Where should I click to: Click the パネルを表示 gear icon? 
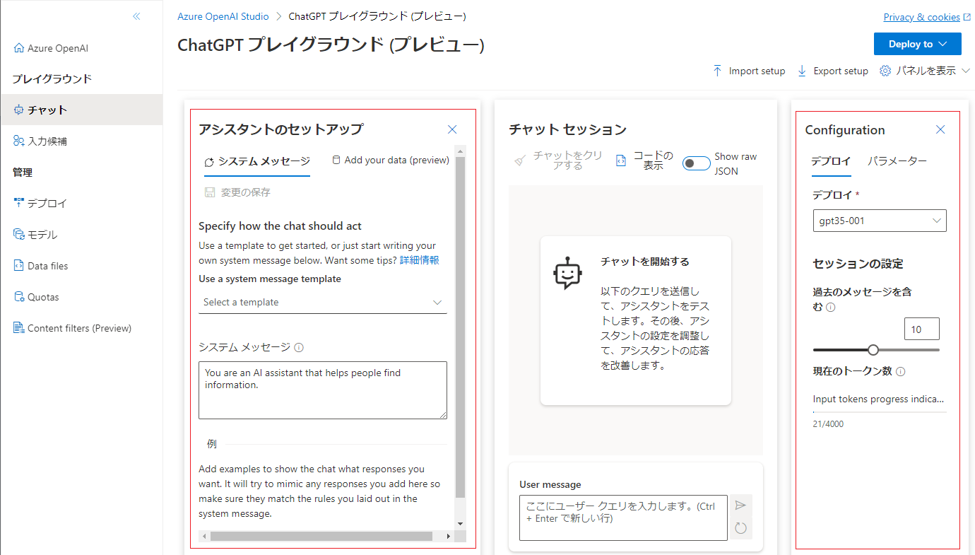click(885, 71)
